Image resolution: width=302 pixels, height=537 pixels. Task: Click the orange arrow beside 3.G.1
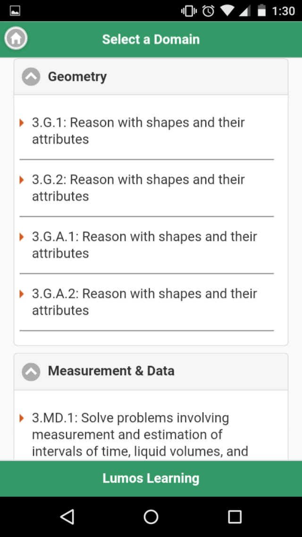pos(22,123)
